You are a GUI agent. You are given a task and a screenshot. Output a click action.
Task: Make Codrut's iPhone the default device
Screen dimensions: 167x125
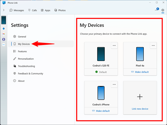(101, 111)
